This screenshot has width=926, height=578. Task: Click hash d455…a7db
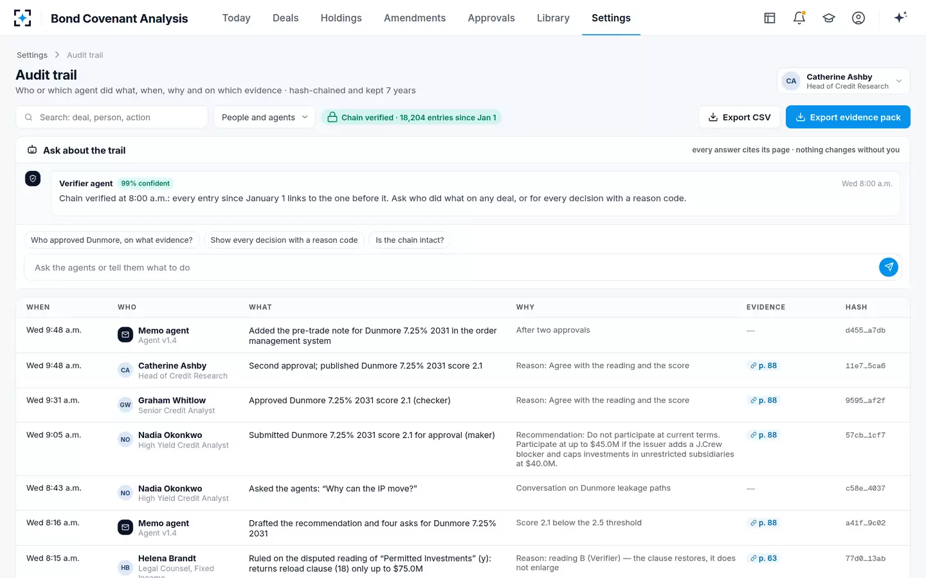865,330
